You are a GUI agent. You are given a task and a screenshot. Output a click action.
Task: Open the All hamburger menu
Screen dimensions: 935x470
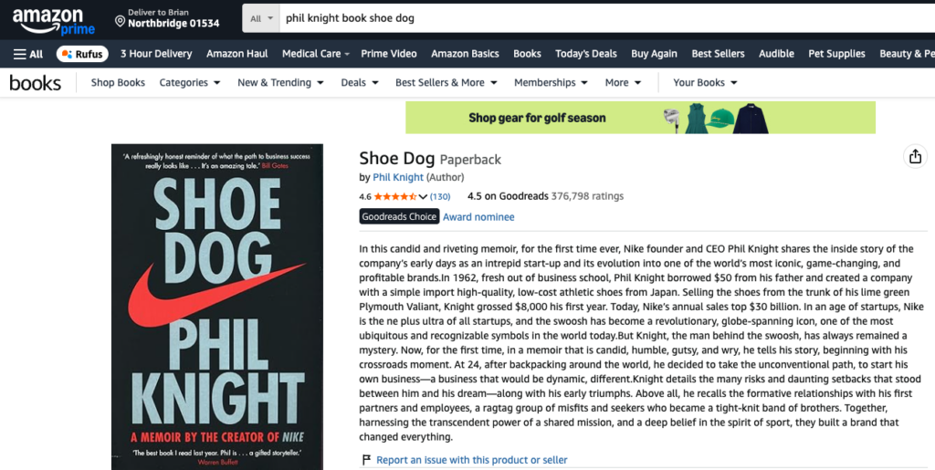[27, 54]
